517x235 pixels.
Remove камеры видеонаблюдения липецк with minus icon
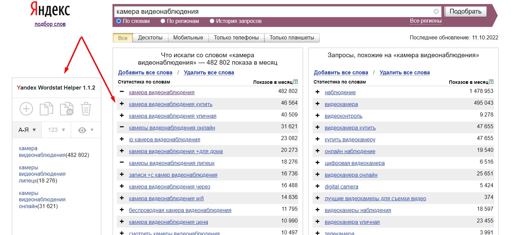coord(122,163)
